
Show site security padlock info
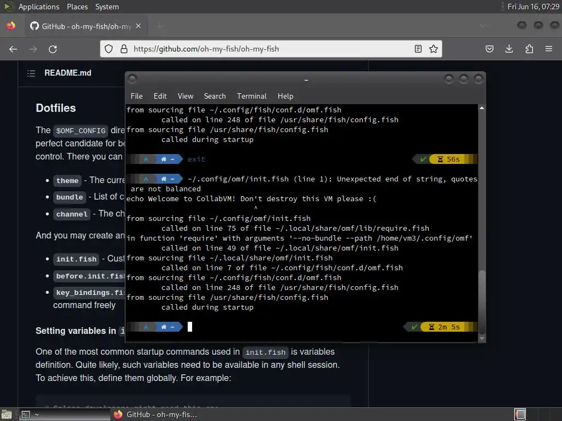coord(124,49)
